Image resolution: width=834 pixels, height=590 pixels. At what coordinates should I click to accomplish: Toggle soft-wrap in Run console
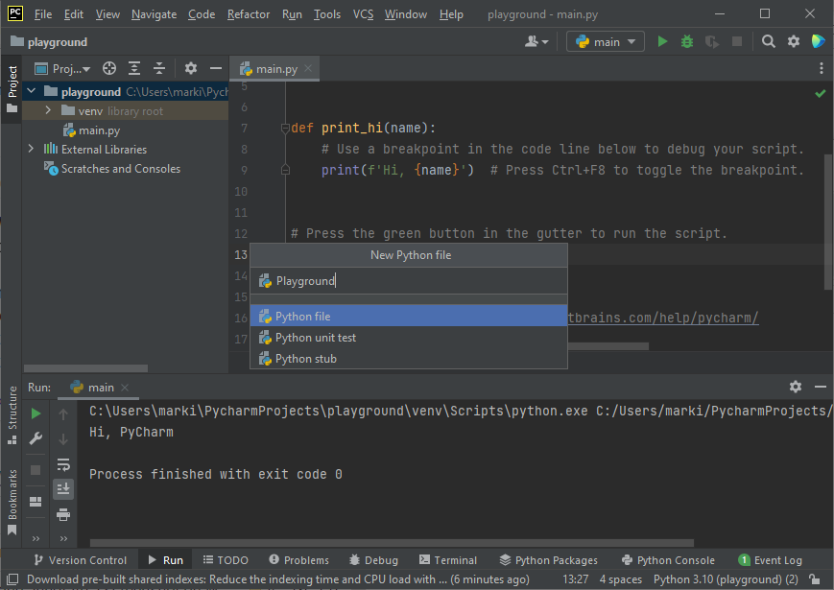pos(63,464)
